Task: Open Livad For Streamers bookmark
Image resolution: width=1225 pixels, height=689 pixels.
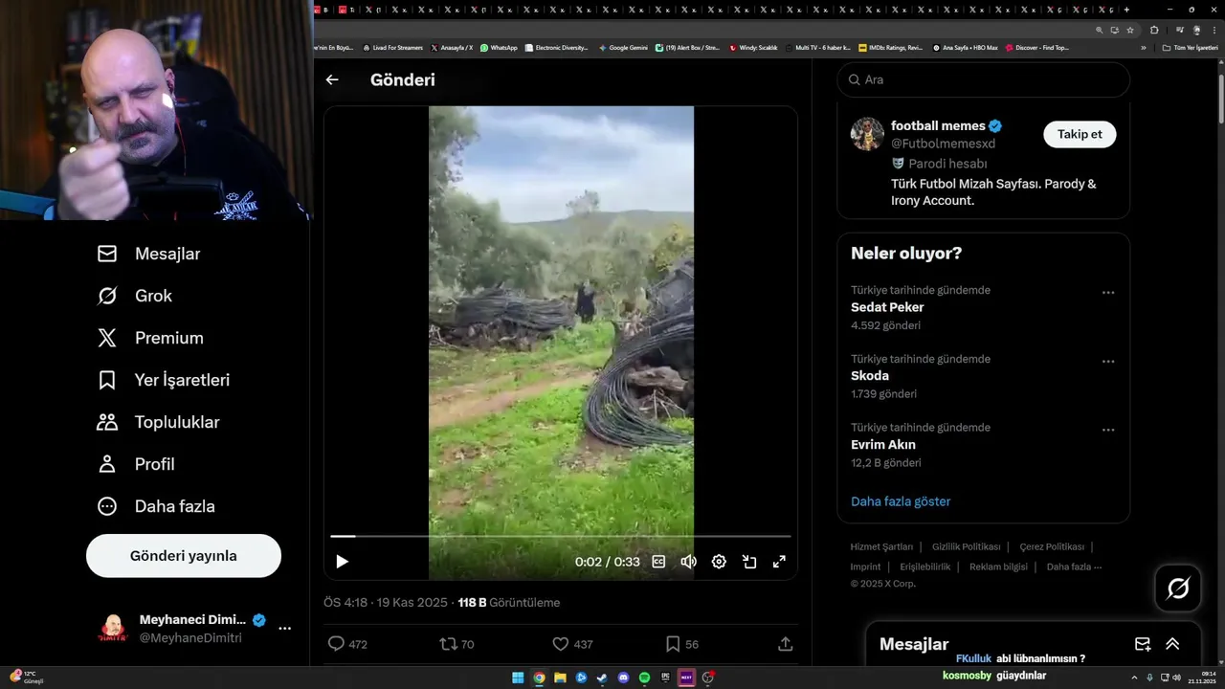Action: click(392, 47)
